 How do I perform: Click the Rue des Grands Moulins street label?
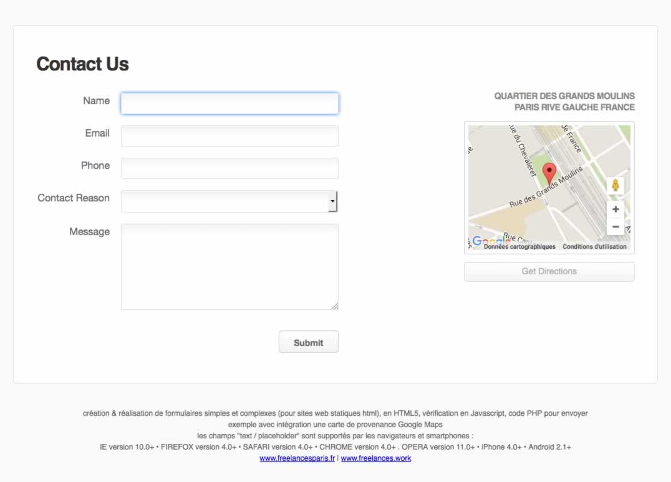coord(546,187)
